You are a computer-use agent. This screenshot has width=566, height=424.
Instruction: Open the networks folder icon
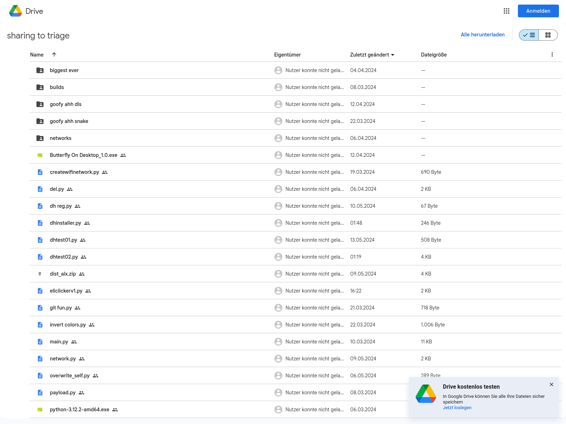40,138
